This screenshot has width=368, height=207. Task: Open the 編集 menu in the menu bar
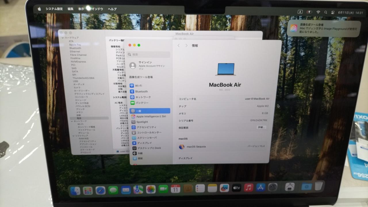(70, 9)
